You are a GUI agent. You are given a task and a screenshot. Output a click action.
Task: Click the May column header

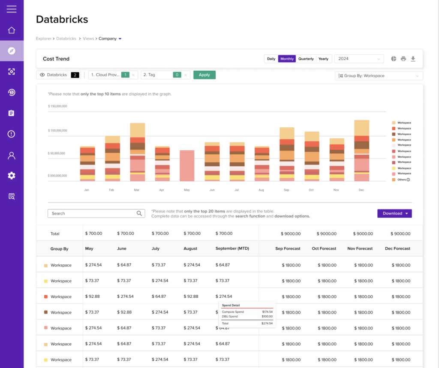tap(89, 248)
